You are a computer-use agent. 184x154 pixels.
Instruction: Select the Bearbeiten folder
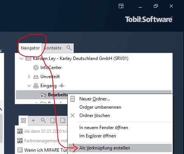point(58,95)
